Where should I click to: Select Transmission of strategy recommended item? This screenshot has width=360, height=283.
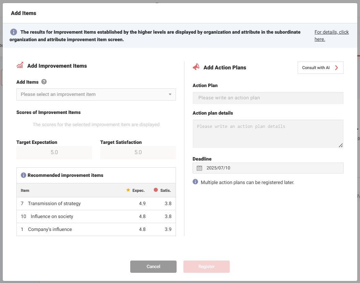click(55, 204)
